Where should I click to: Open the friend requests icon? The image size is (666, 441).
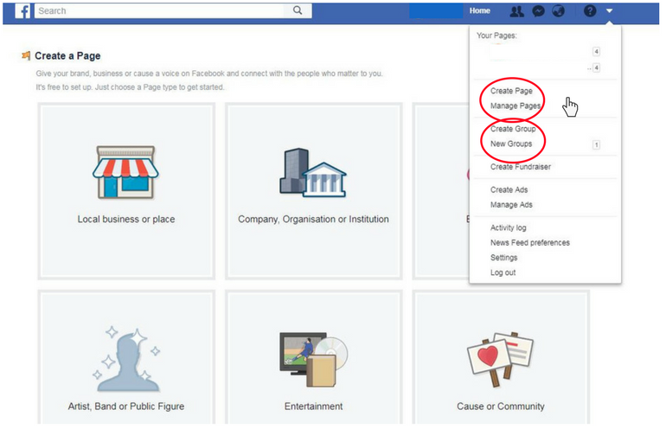516,11
